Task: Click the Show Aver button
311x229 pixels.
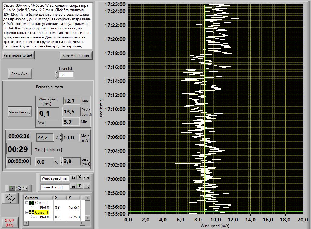Action: [20, 74]
